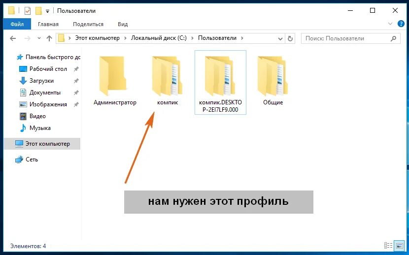
Task: Select Этот компьютер in navigation pane
Action: (x=42, y=144)
